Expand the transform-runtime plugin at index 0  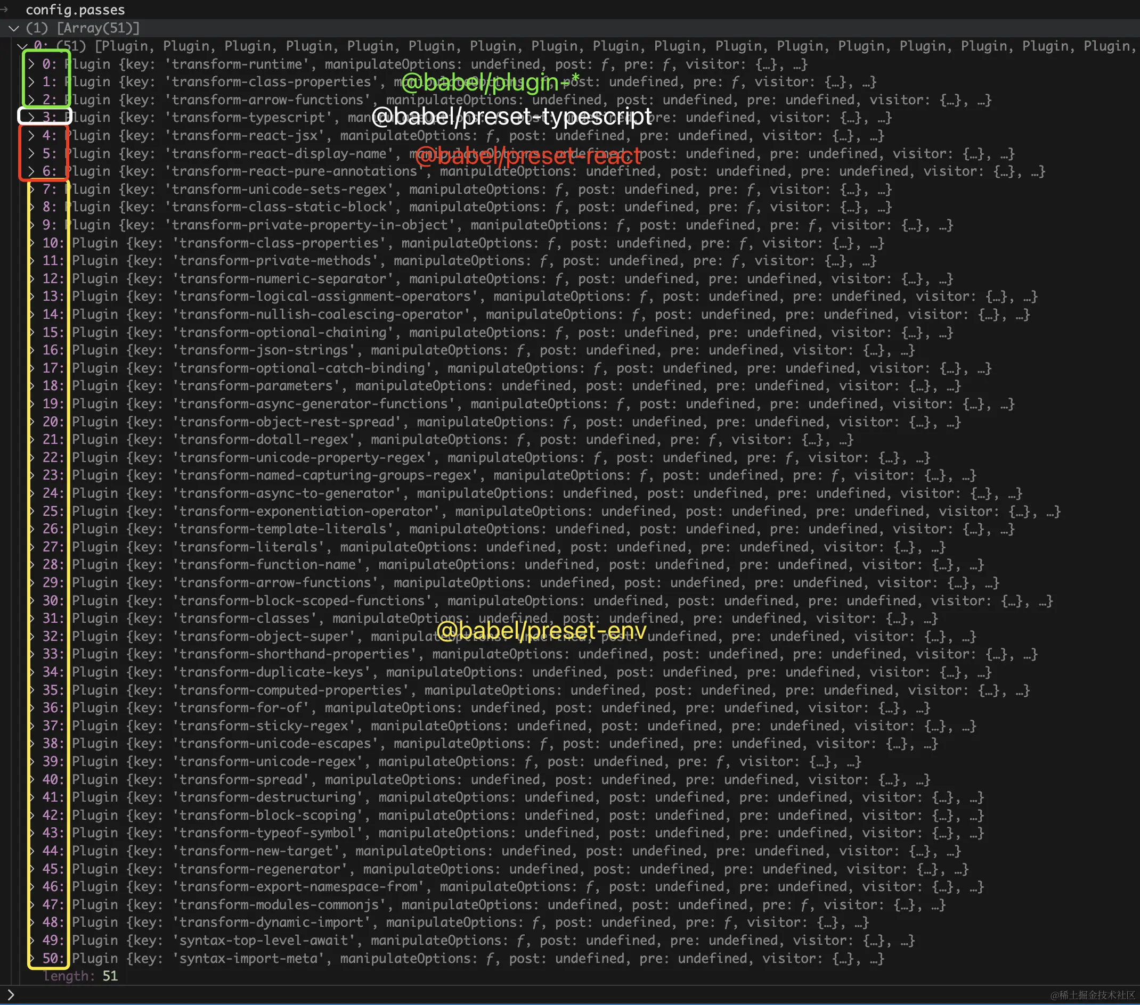(32, 64)
